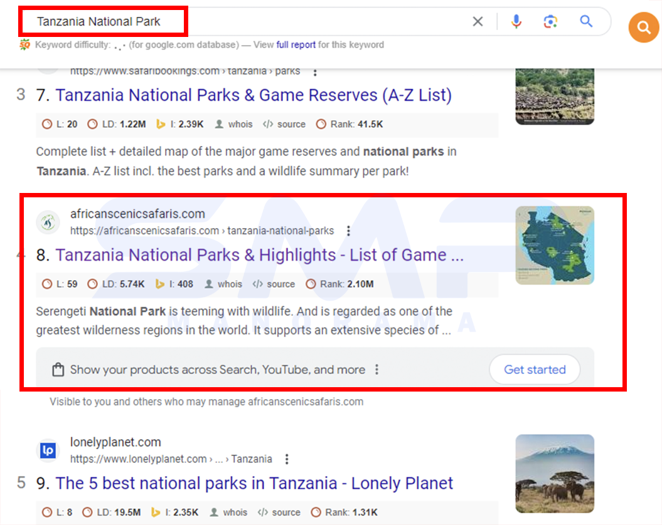
Task: Open The 5 best national parks in Tanzania
Action: (x=254, y=483)
